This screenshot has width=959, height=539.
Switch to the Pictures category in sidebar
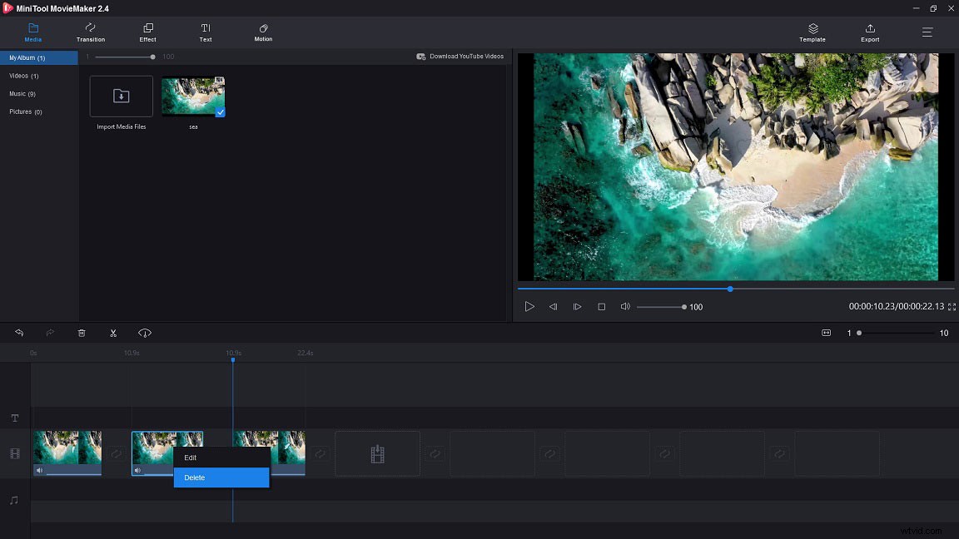(x=25, y=111)
